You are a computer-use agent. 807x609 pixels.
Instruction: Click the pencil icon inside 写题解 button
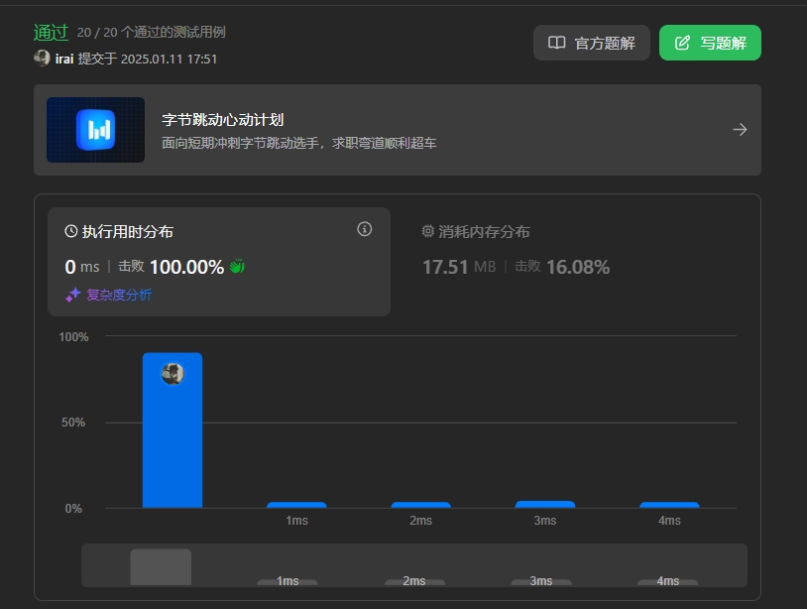[681, 42]
